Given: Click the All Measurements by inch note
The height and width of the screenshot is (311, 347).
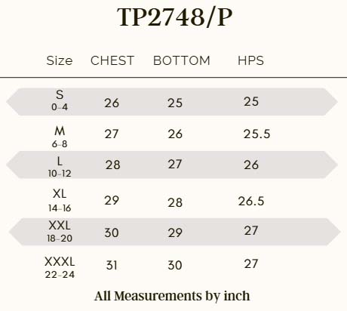Looking at the screenshot, I should tap(172, 296).
